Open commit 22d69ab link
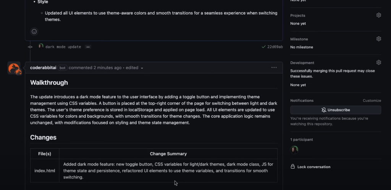Viewport: 391px width, 190px height. click(275, 47)
